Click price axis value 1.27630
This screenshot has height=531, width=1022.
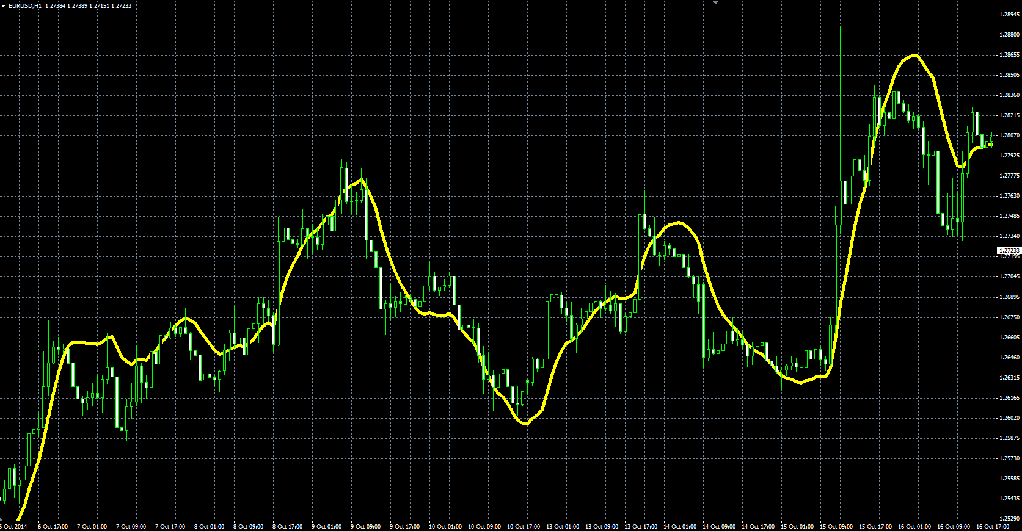click(x=1009, y=196)
